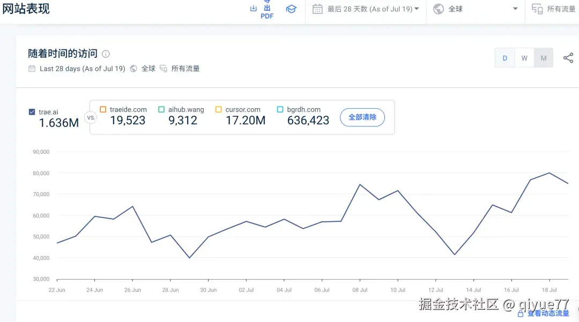This screenshot has height=322, width=579.
Task: Click the calendar icon in the date filter
Action: click(x=318, y=9)
